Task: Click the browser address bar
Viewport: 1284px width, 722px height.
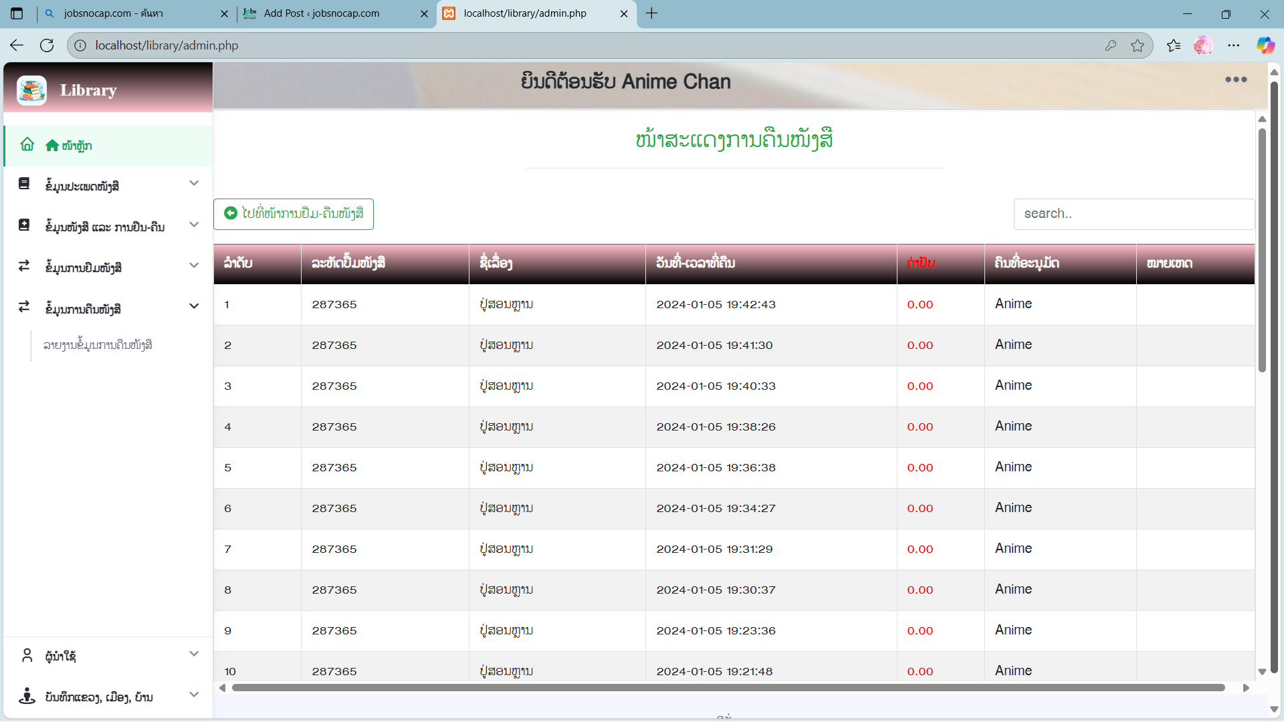Action: tap(588, 45)
